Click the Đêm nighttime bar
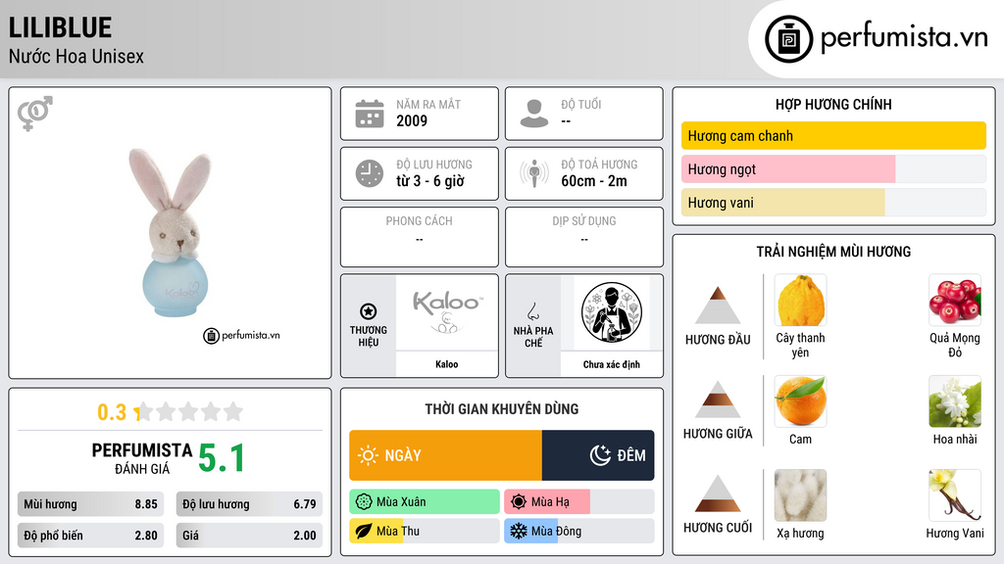Image resolution: width=1004 pixels, height=564 pixels. point(598,455)
